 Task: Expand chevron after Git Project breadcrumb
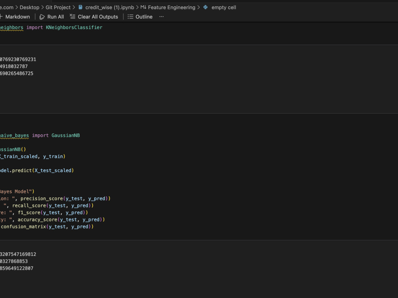point(74,7)
